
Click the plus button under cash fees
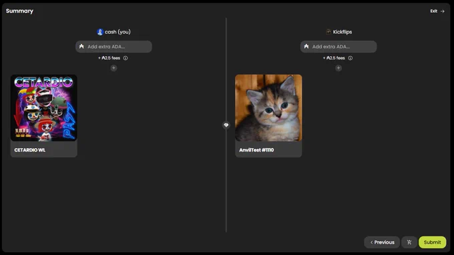pos(113,68)
